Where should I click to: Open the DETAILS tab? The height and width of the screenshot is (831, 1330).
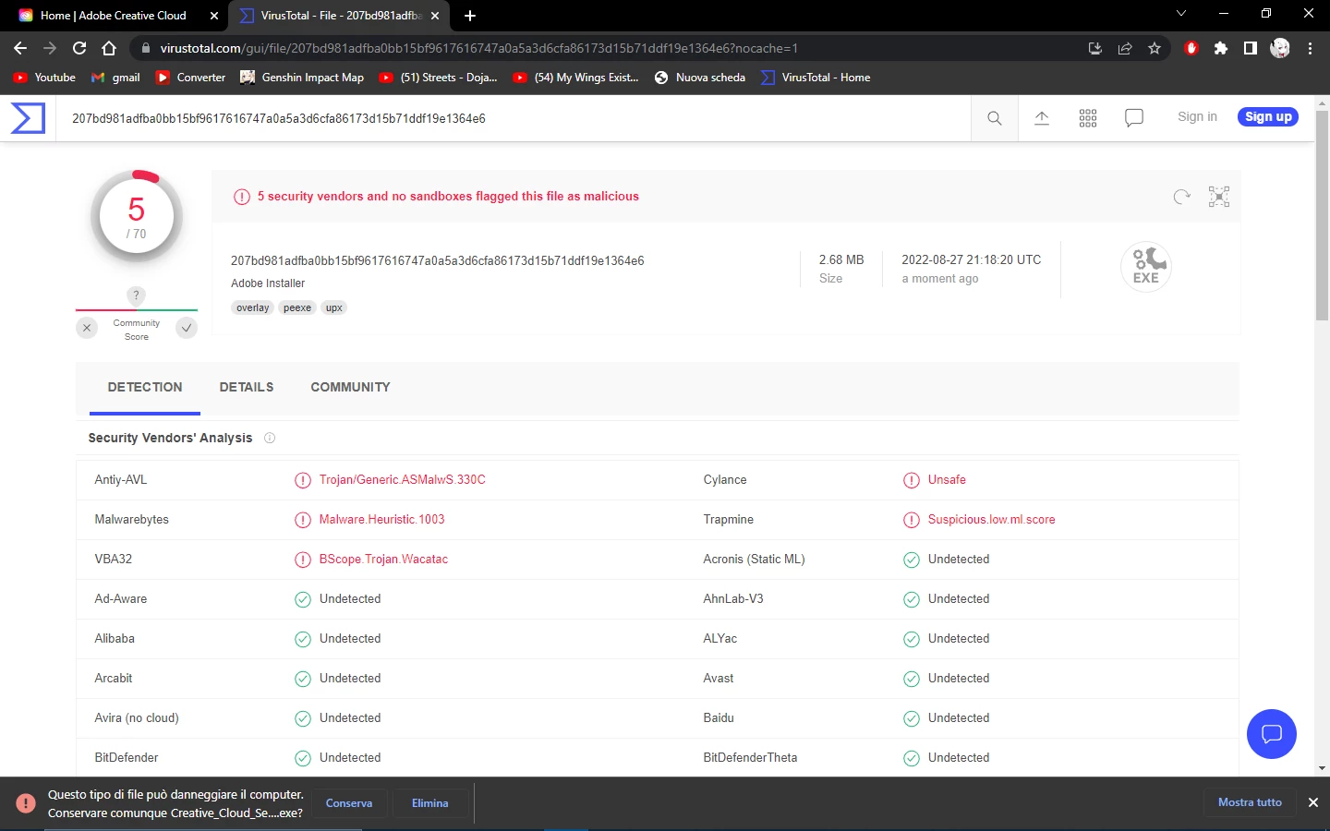247,388
